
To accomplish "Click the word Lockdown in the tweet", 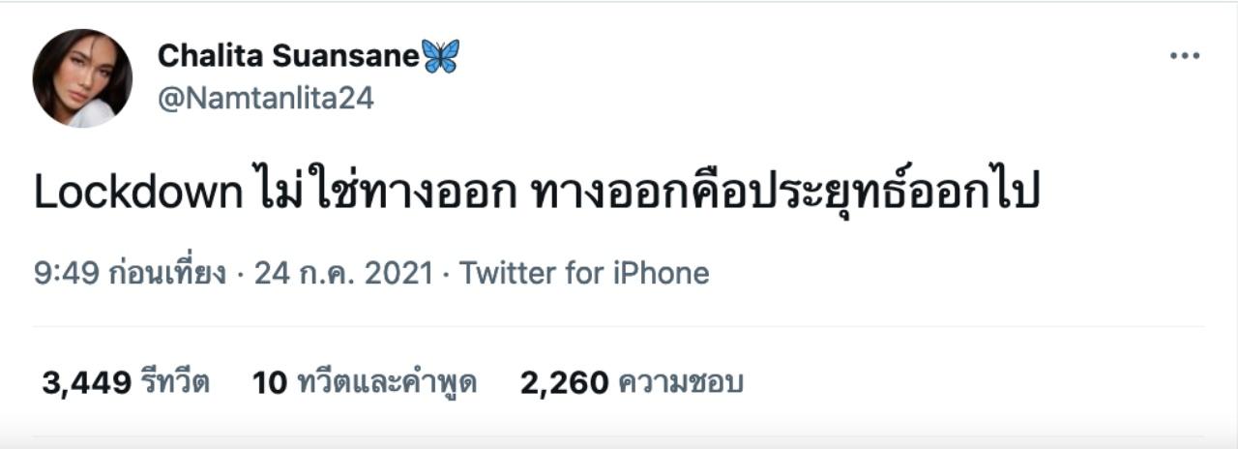I will [x=136, y=193].
